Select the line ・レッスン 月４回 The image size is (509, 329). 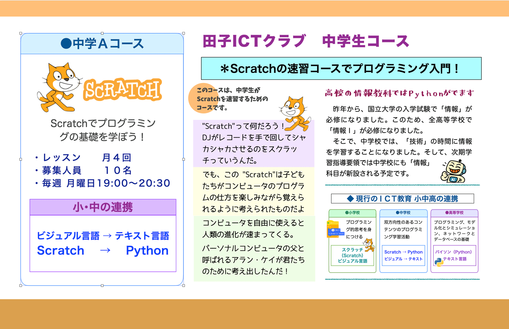(82, 157)
